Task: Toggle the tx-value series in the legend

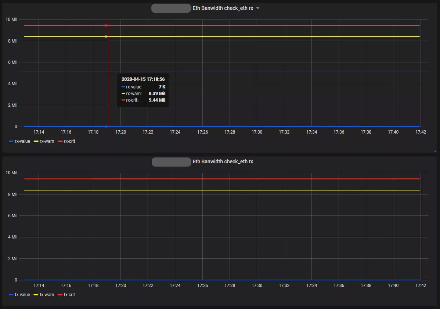Action: (x=22, y=295)
